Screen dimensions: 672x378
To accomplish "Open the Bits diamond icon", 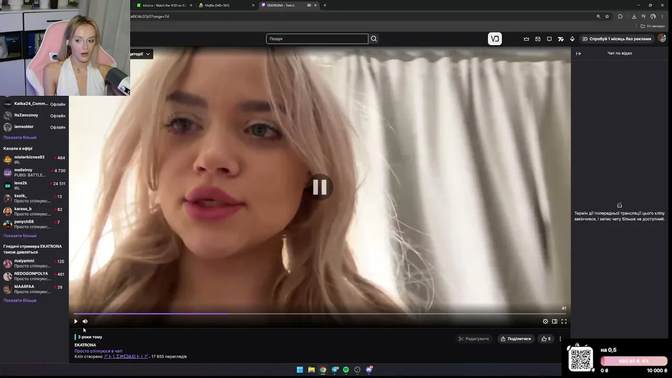I will coord(572,39).
